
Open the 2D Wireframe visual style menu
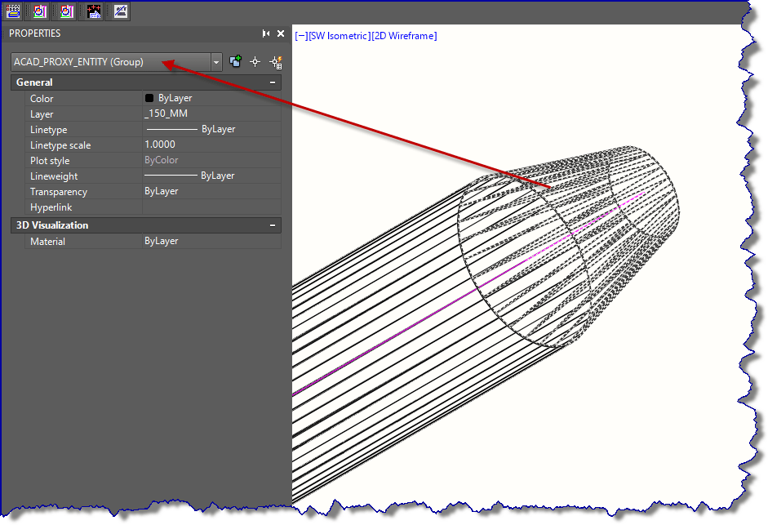[x=404, y=36]
